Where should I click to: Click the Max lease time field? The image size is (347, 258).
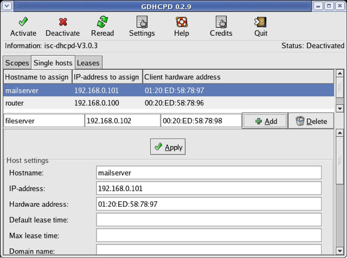click(x=209, y=235)
